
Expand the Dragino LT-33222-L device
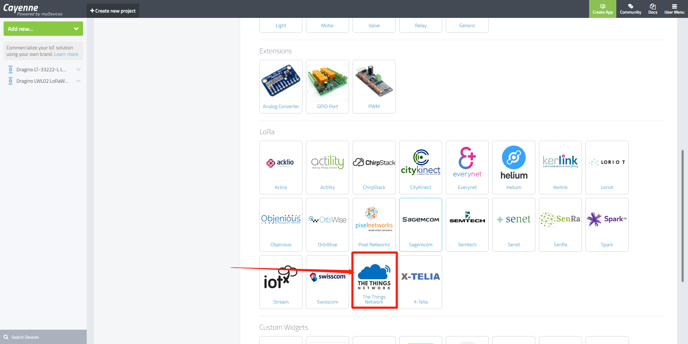pyautogui.click(x=78, y=69)
